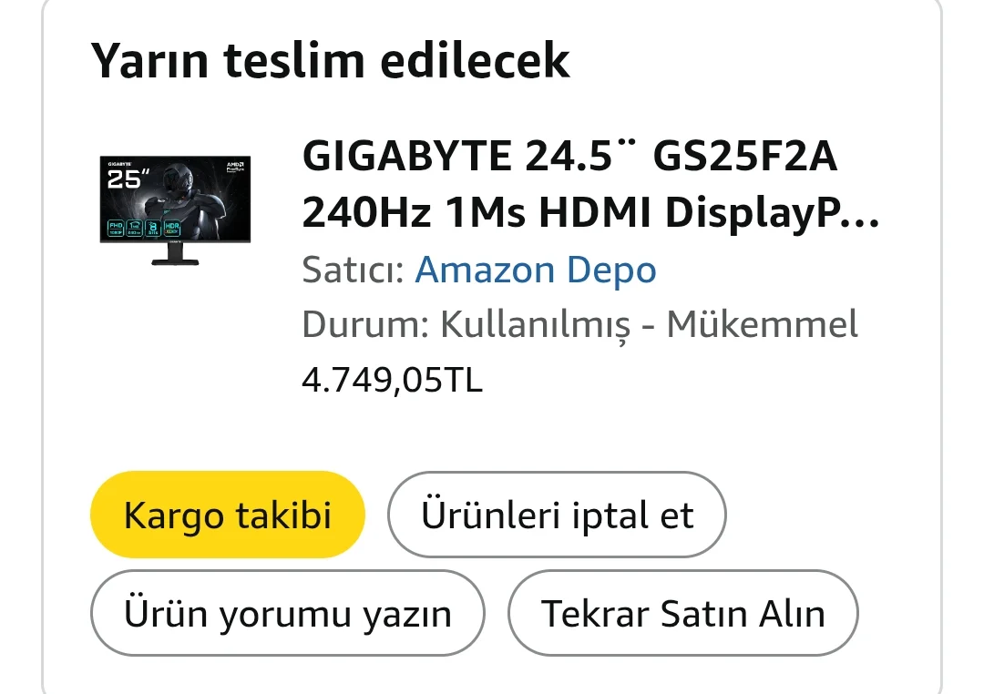
Task: Click the 1ms badge in the product image
Action: click(134, 229)
